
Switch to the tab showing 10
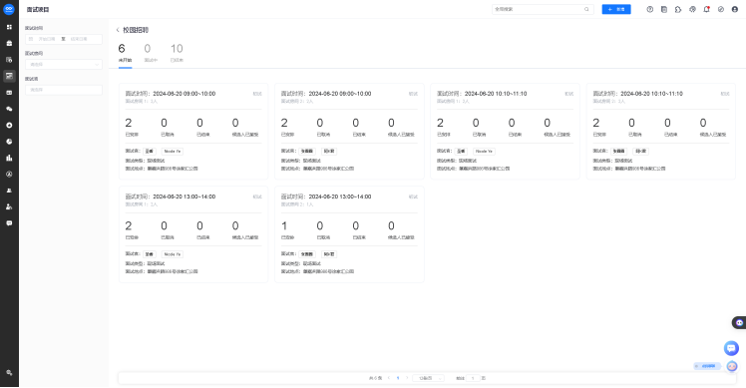point(177,53)
